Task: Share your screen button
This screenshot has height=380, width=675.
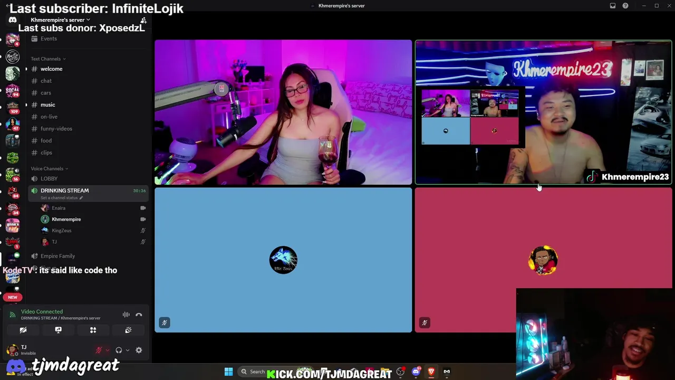Action: pyautogui.click(x=58, y=330)
